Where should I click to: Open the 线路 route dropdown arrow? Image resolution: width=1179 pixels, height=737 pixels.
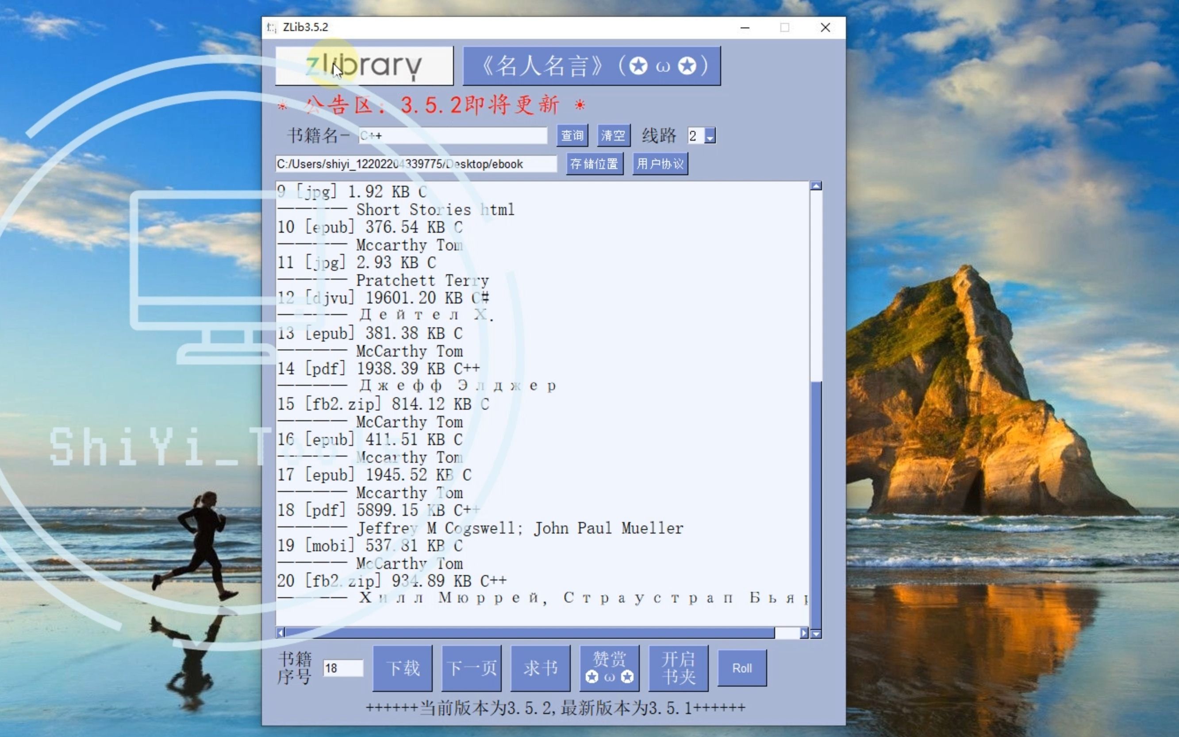(x=710, y=136)
